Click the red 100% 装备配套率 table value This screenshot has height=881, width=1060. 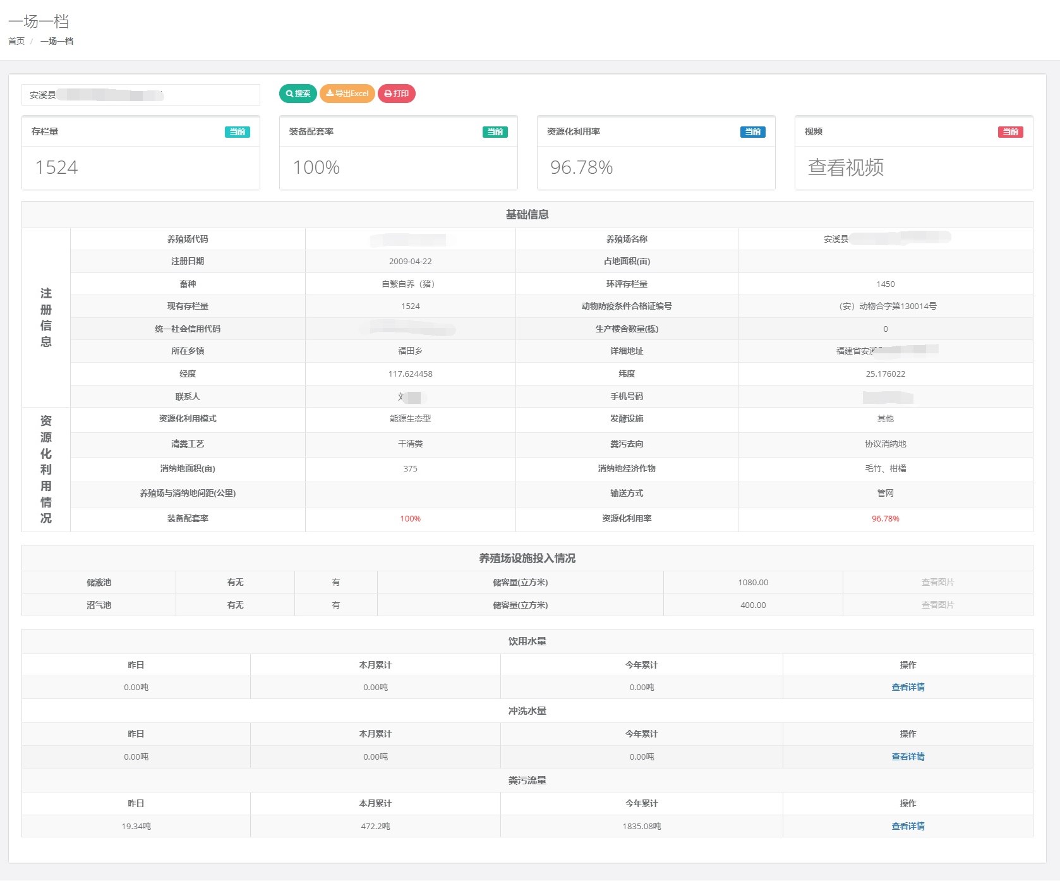click(x=410, y=519)
